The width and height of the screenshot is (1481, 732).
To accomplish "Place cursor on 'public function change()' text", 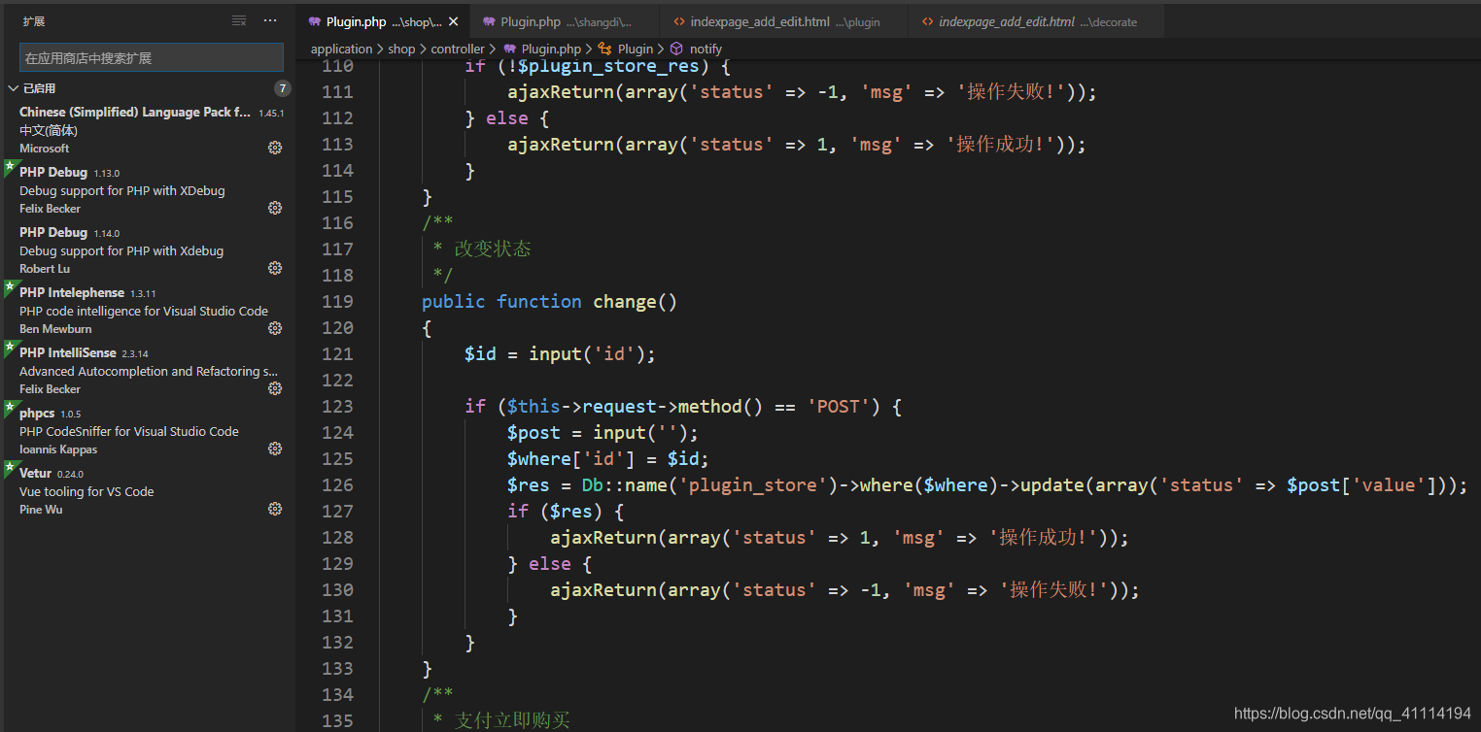I will click(x=549, y=301).
